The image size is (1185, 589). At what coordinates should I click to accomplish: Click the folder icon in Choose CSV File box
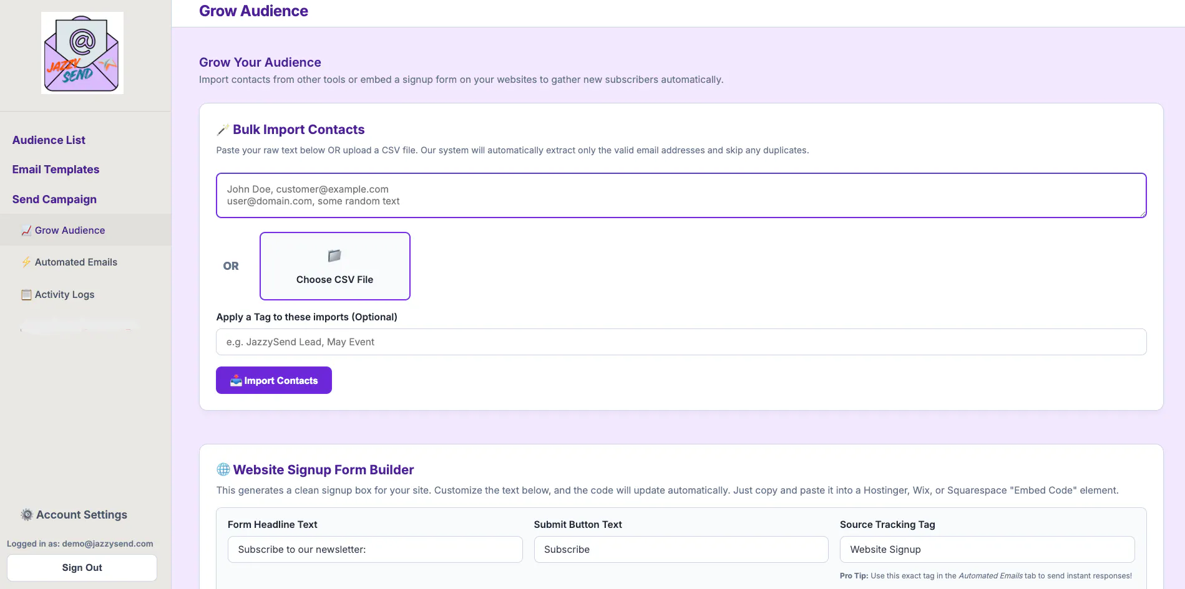334,256
